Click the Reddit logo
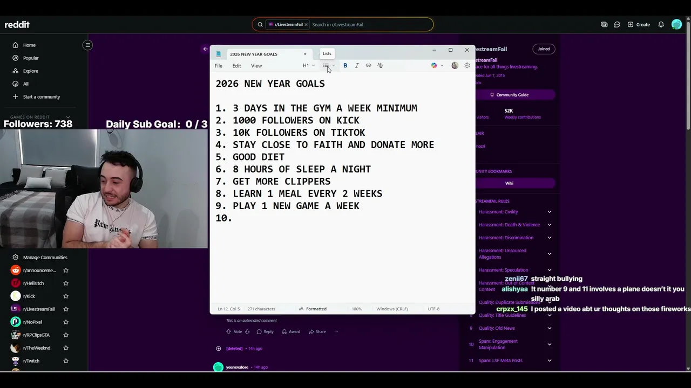Viewport: 691px width, 388px height. tap(17, 25)
